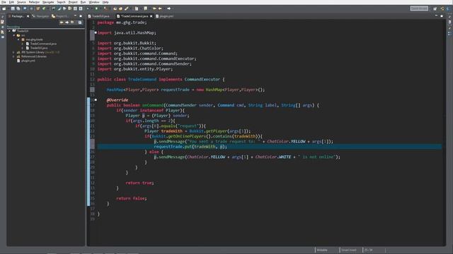Switch to the Project Explorer view tab
The image size is (453, 254).
tap(59, 16)
